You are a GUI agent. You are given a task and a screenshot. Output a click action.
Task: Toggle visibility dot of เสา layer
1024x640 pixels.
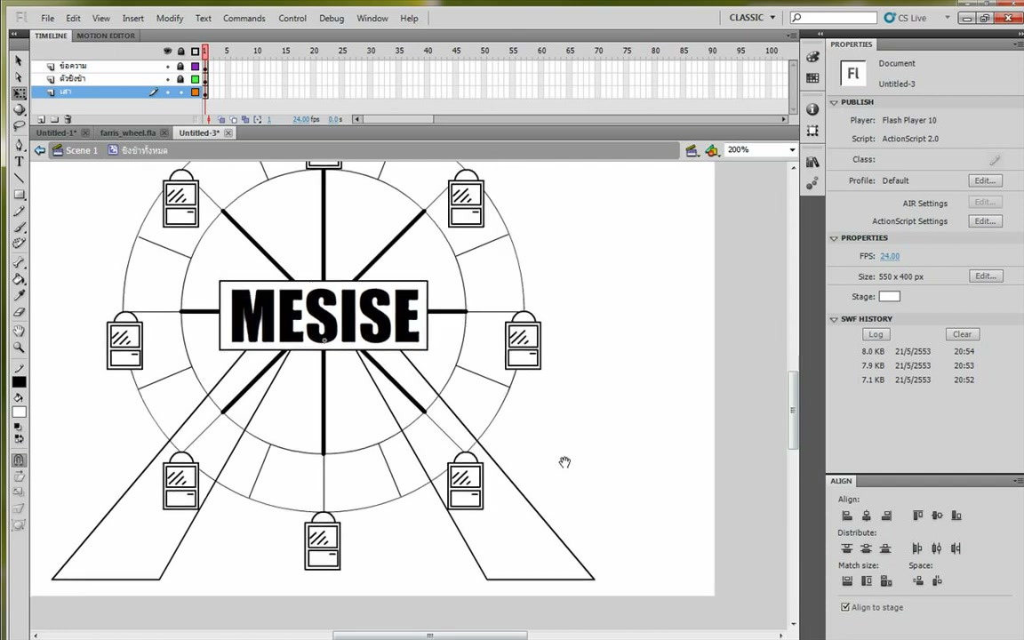[168, 92]
